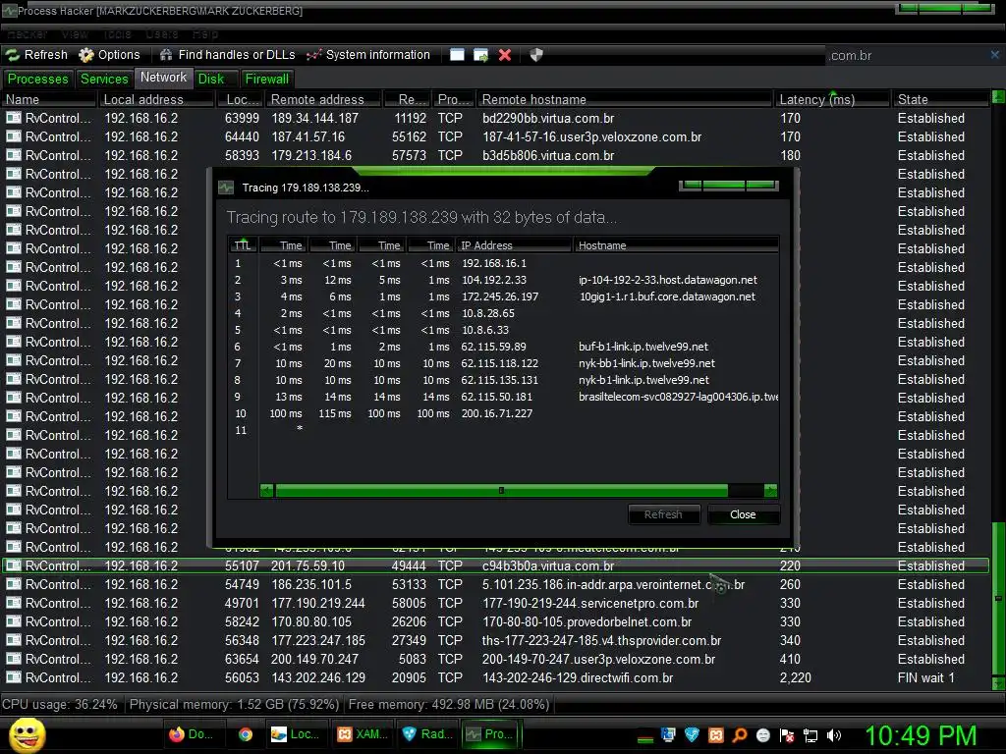Viewport: 1006px width, 754px height.
Task: Open System information graphs
Action: click(368, 55)
